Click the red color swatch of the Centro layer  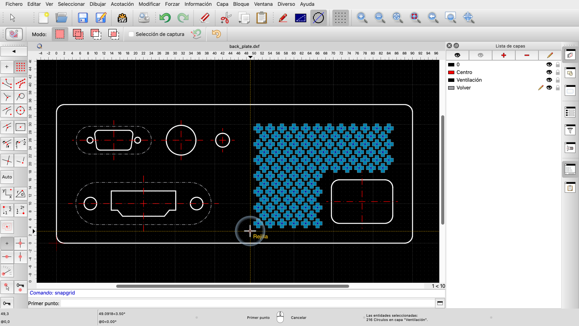tap(451, 72)
